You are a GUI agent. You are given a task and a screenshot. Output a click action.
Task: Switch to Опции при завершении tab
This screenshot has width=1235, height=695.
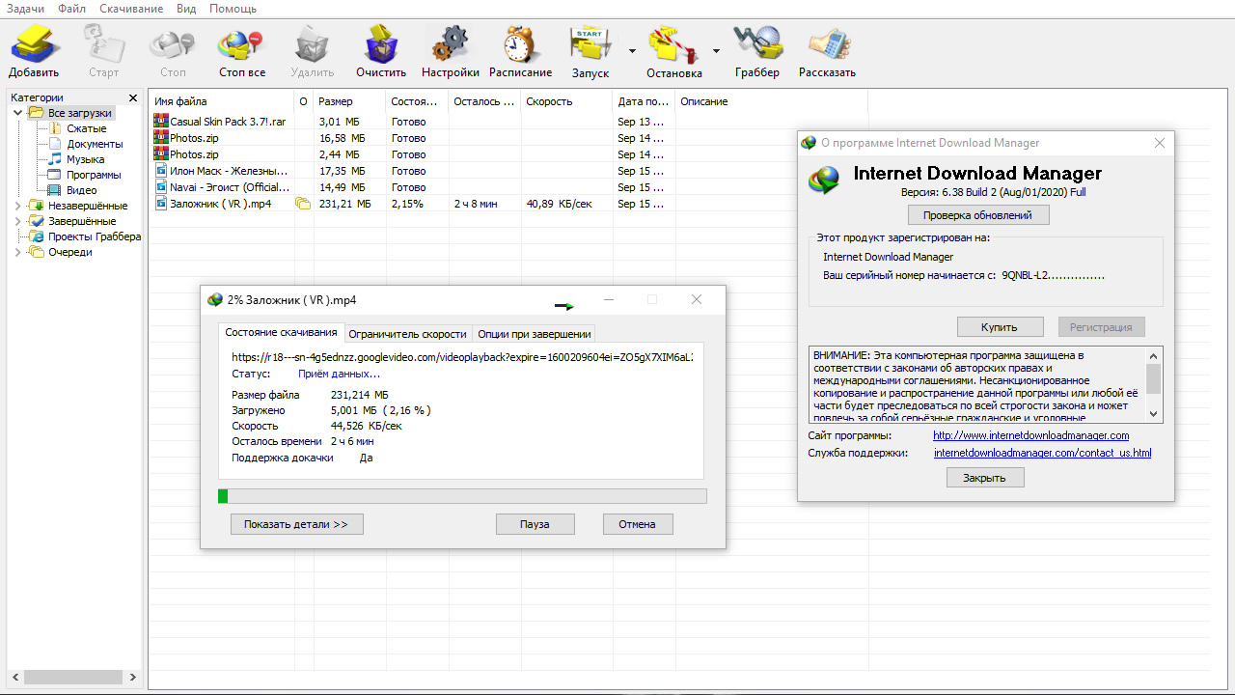[x=534, y=334]
